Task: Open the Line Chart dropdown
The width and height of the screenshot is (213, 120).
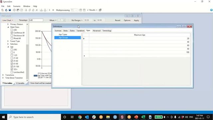Action: 8,20
